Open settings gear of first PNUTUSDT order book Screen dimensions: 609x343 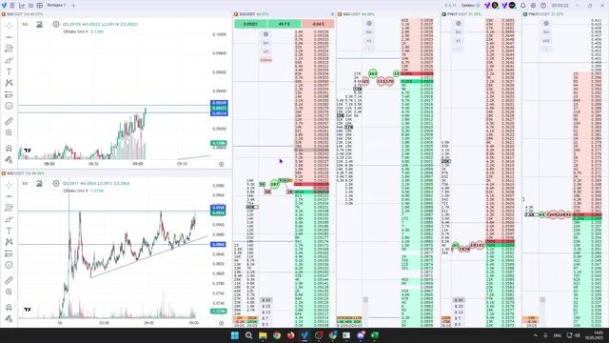[459, 23]
